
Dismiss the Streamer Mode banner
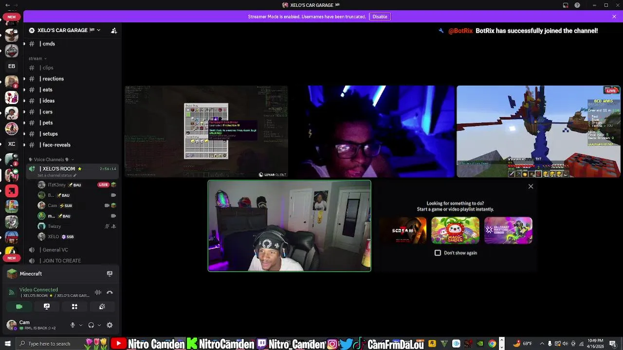(614, 17)
